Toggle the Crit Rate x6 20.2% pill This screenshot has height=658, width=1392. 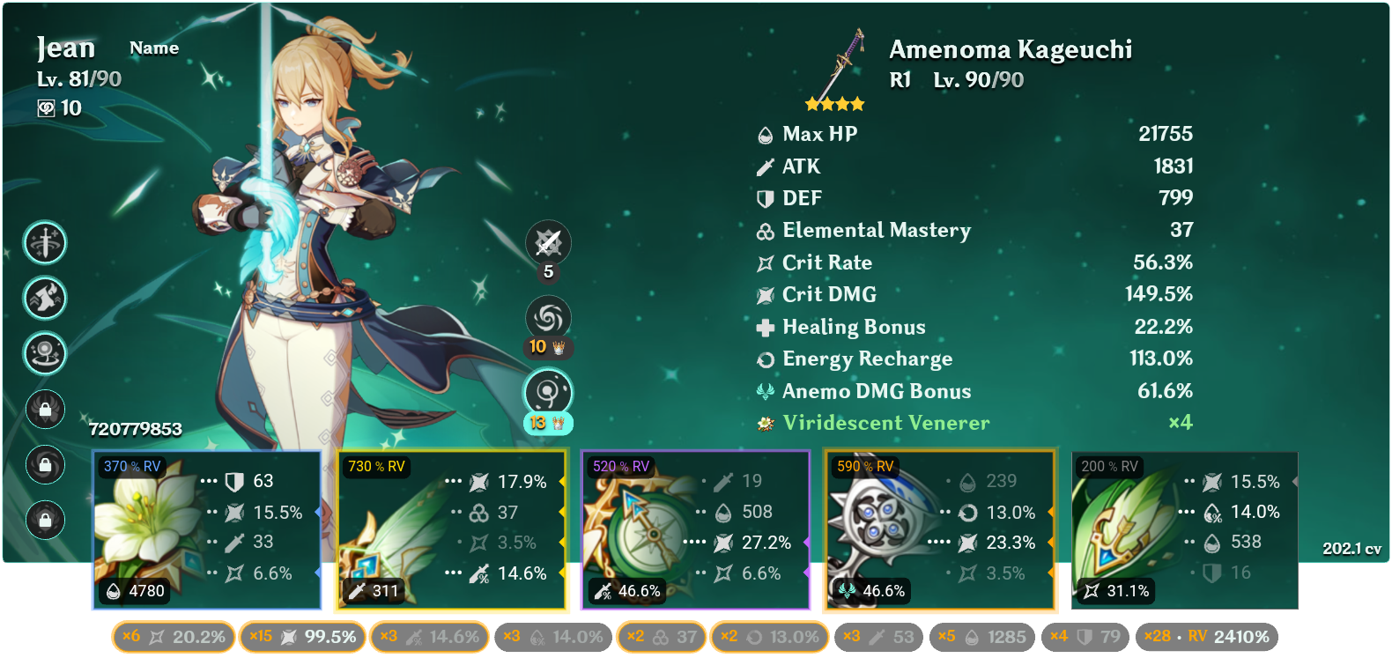coord(174,637)
